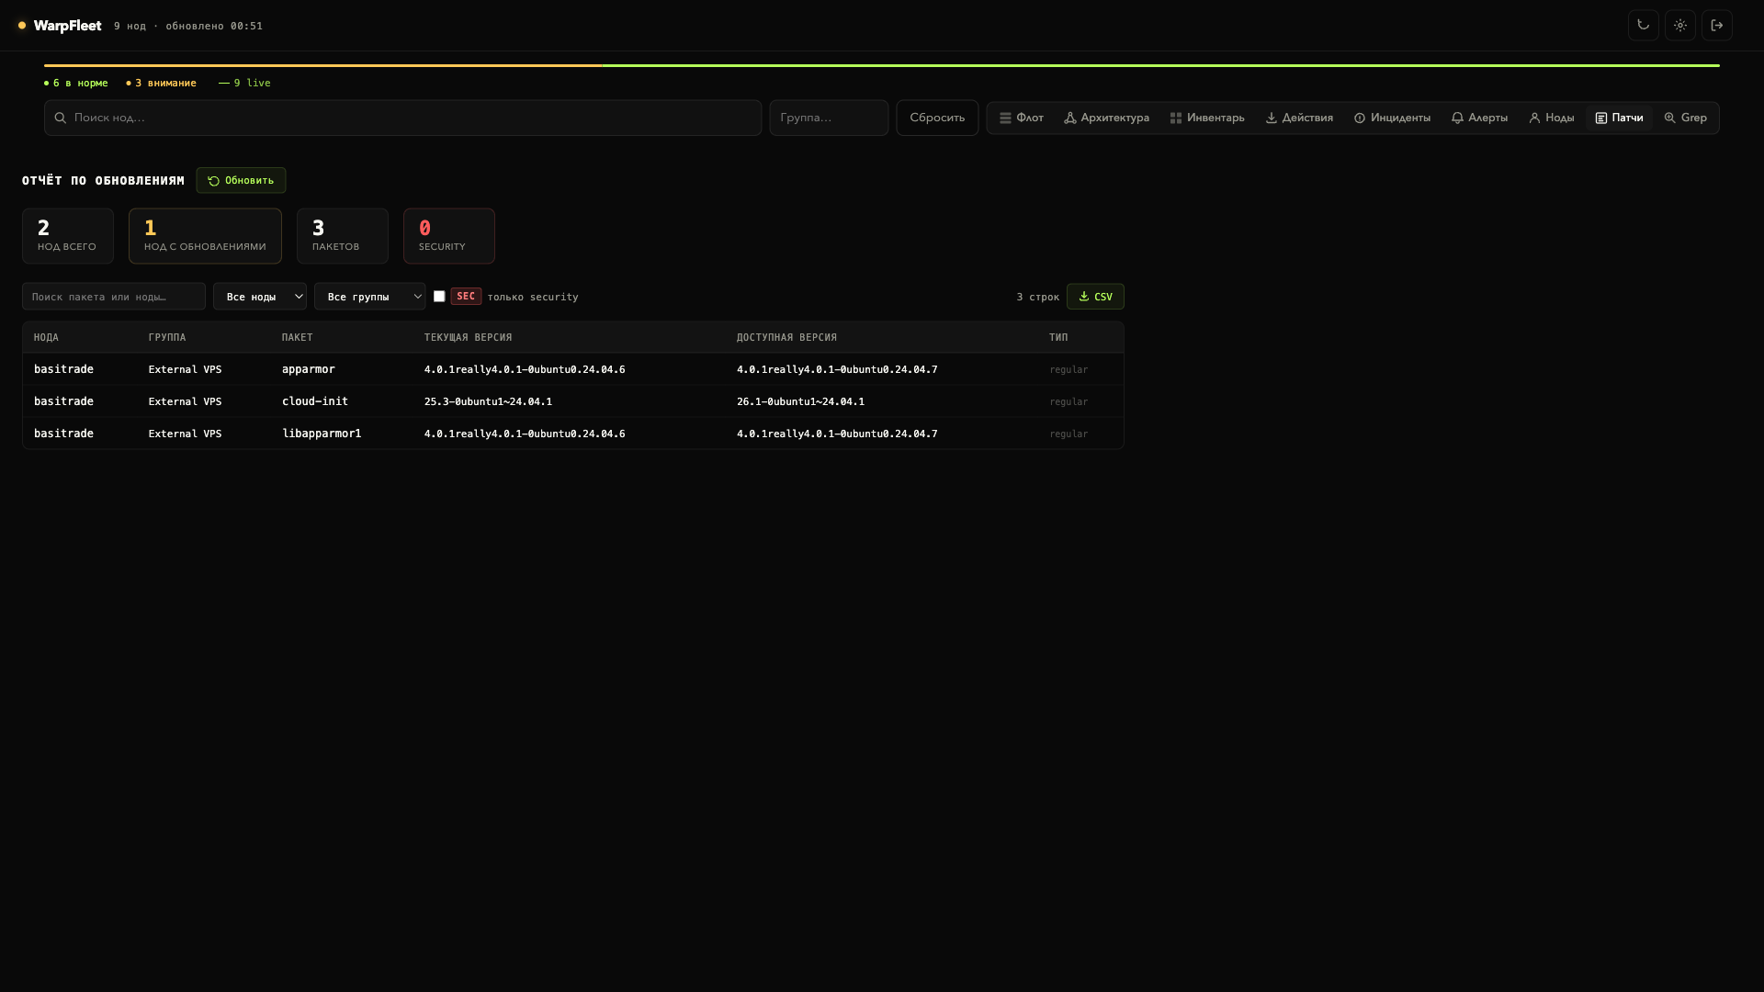The height and width of the screenshot is (992, 1764).
Task: Click regular type in the libapparmor1 row
Action: pos(1069,434)
